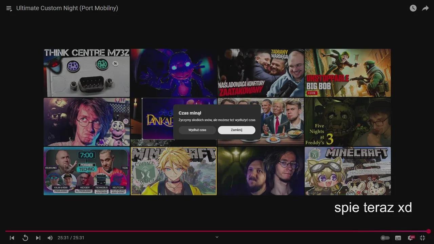Expand the chevron below the progress bar
The height and width of the screenshot is (244, 434).
(217, 237)
